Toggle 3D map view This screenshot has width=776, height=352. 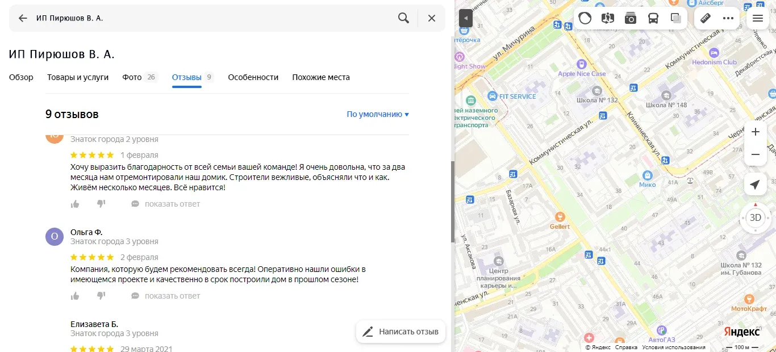pos(755,217)
